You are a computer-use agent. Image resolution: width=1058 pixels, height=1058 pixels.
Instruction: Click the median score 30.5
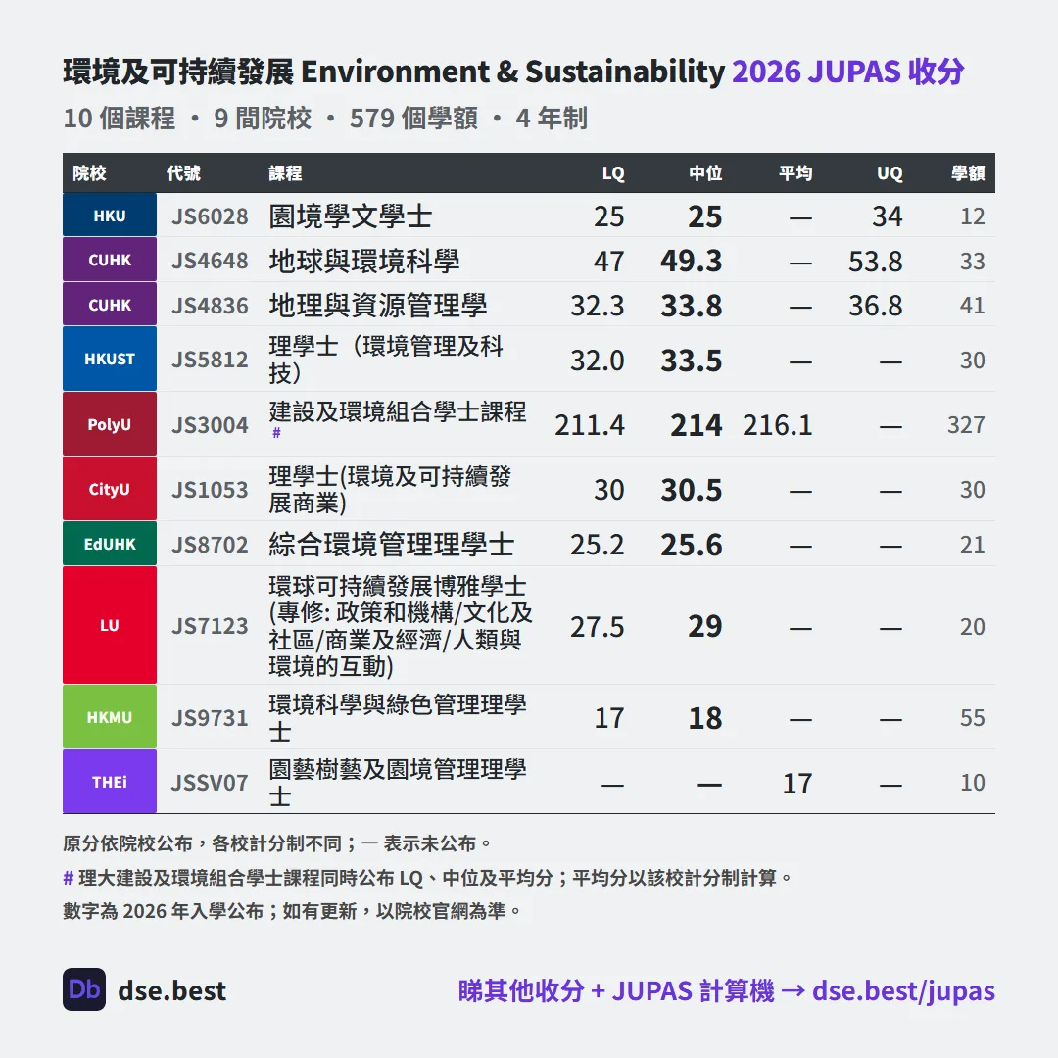[691, 491]
